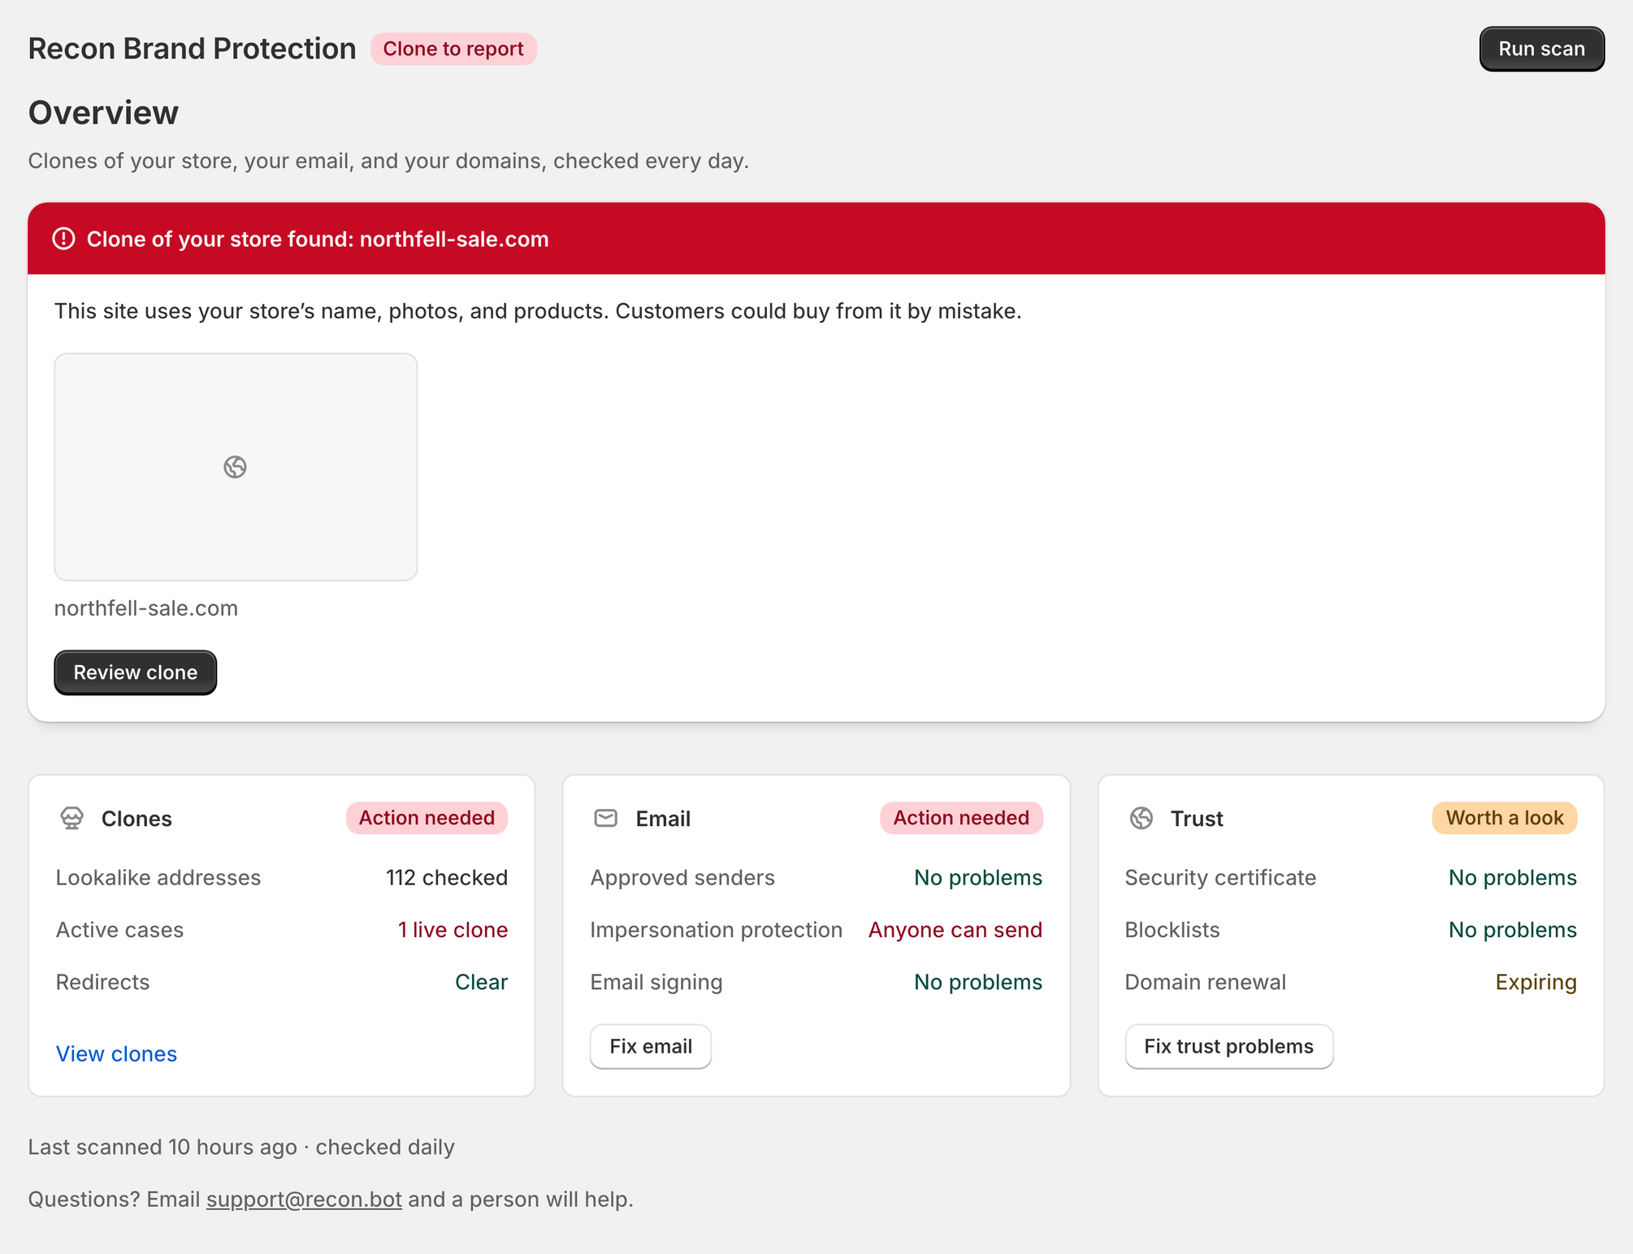Click the Clone to report badge
1633x1254 pixels.
pos(453,49)
